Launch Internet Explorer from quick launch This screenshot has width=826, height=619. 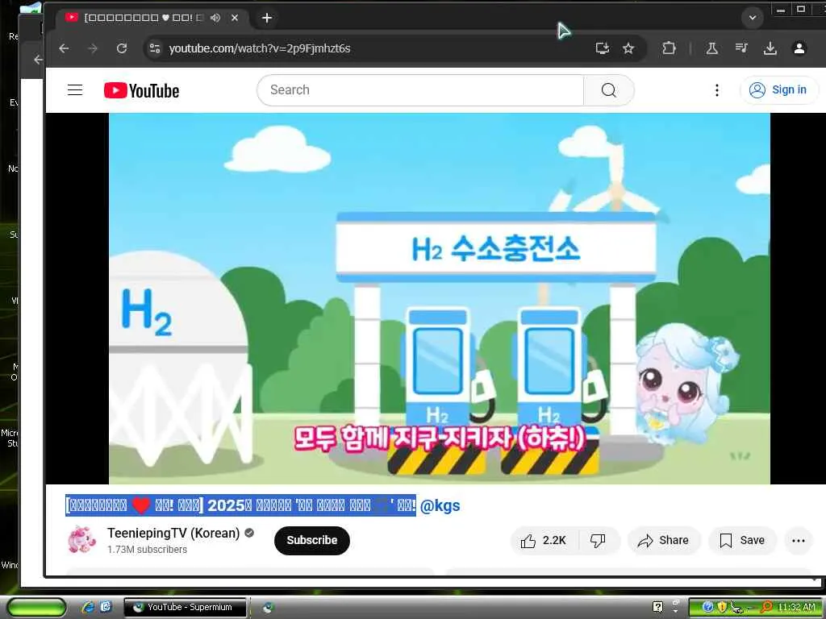tap(88, 608)
